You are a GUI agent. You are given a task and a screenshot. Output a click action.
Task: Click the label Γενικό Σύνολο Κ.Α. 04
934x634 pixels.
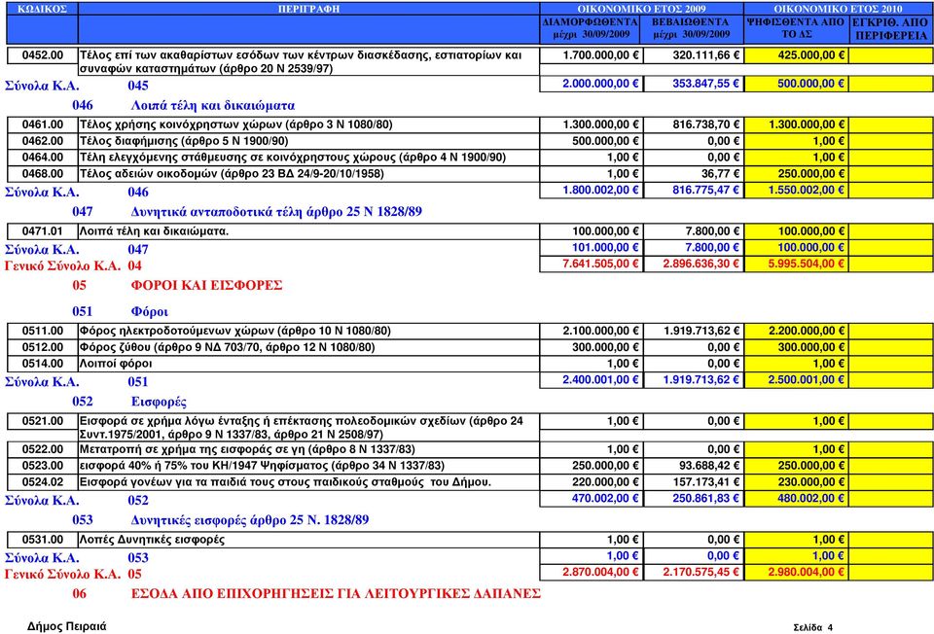pyautogui.click(x=73, y=265)
